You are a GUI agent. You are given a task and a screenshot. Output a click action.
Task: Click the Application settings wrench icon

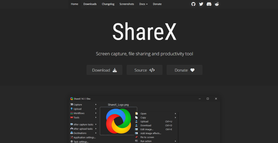pos(72,137)
